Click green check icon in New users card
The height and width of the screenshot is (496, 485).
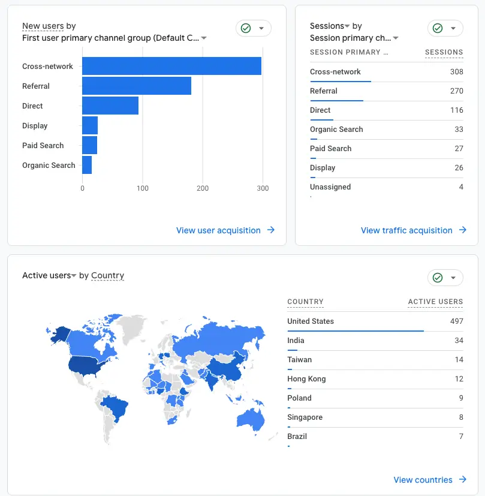[246, 28]
